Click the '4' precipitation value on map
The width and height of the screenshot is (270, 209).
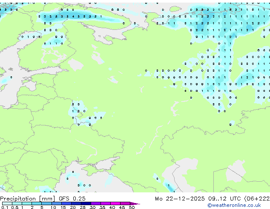tap(73, 17)
